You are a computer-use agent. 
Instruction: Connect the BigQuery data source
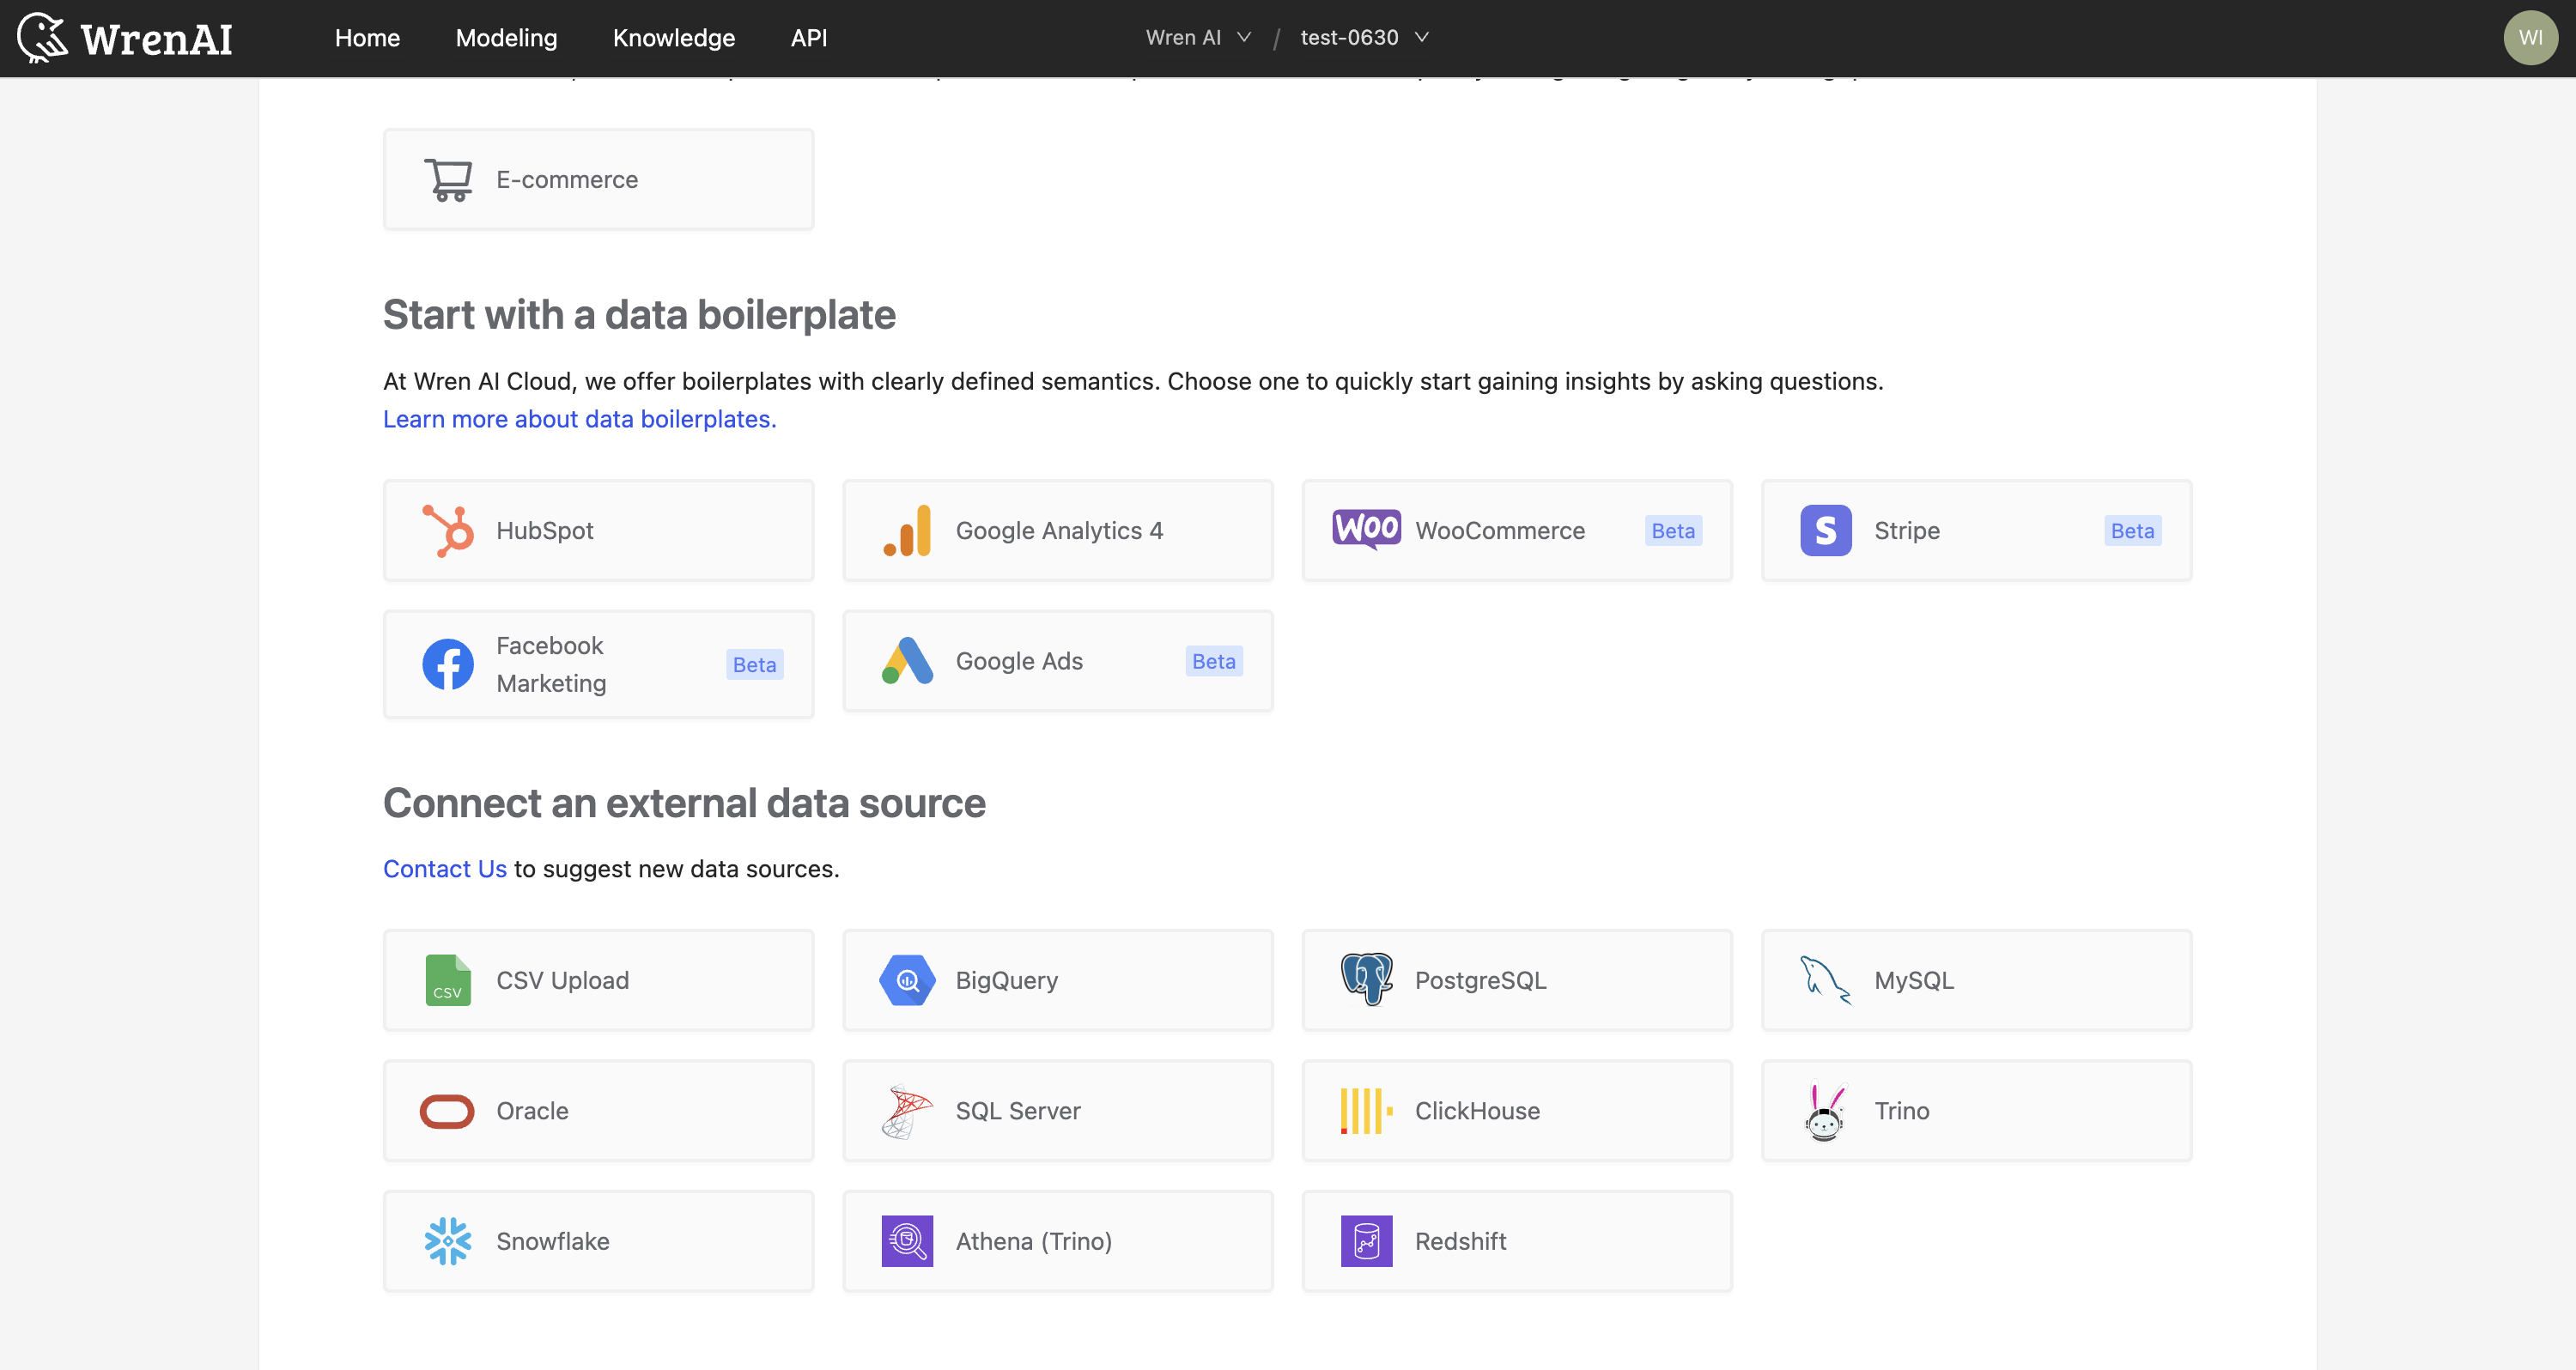[x=1058, y=981]
